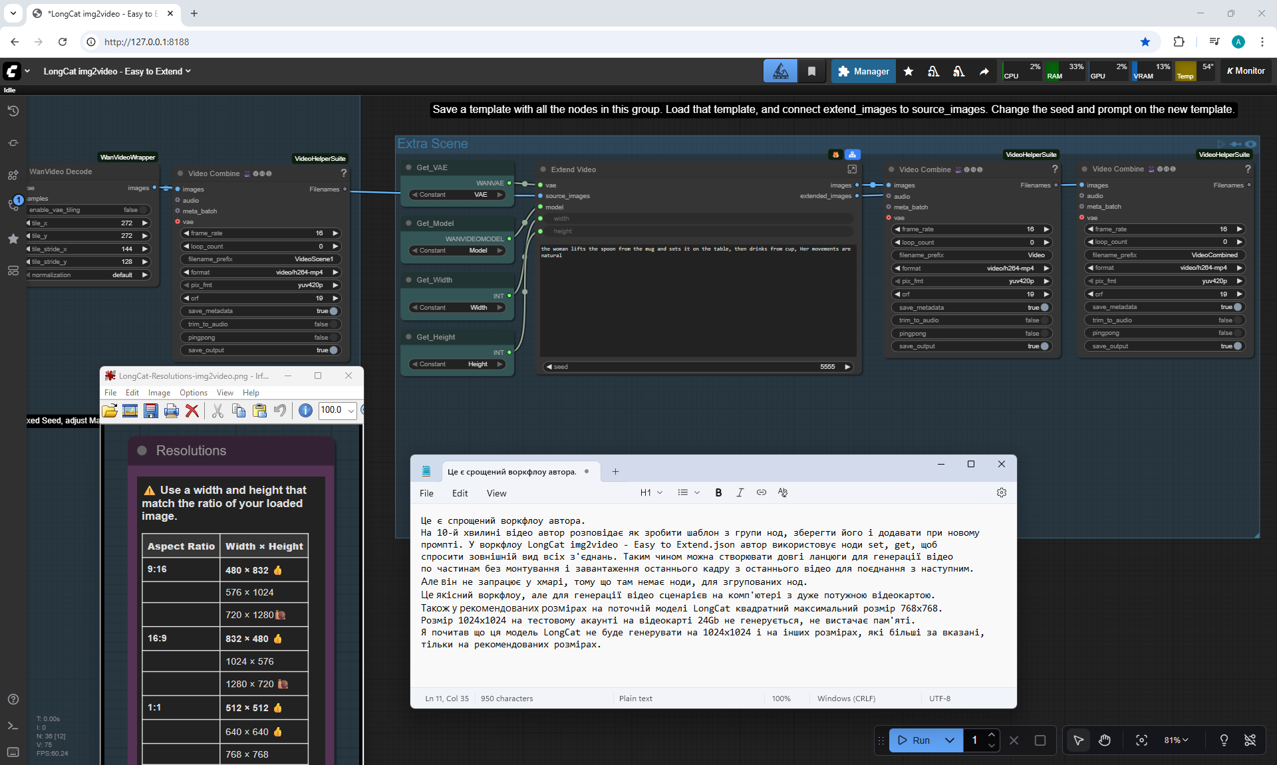This screenshot has width=1277, height=765.
Task: Open Notepad settings gear
Action: pyautogui.click(x=1001, y=492)
